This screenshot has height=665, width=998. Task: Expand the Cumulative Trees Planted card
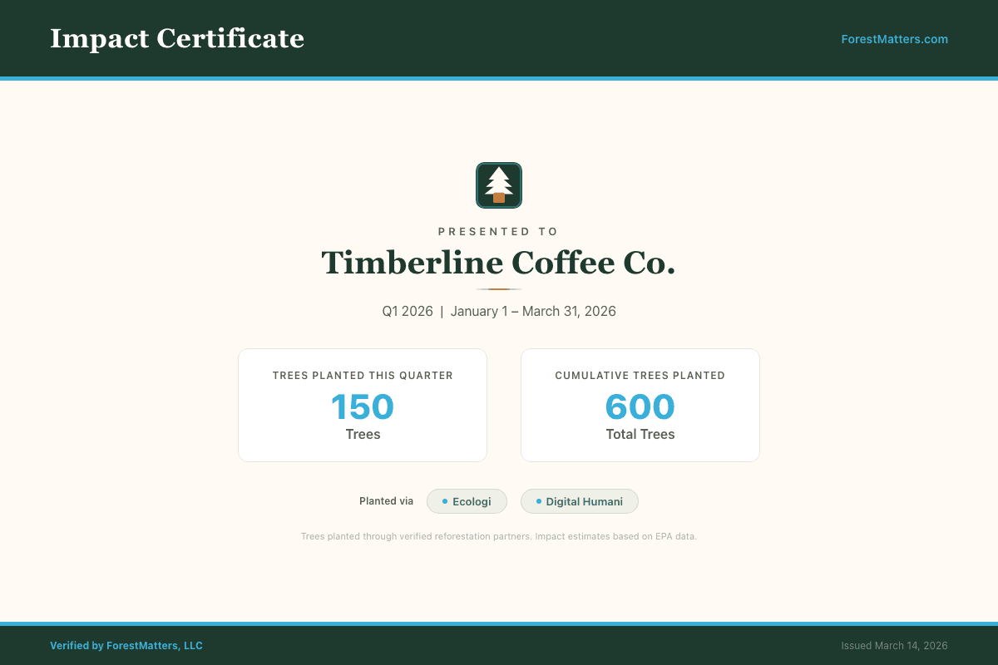pyautogui.click(x=640, y=405)
